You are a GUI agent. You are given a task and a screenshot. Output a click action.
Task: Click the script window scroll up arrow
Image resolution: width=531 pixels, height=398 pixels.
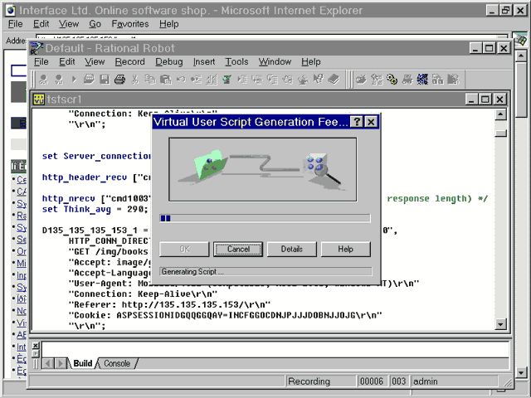coord(500,114)
